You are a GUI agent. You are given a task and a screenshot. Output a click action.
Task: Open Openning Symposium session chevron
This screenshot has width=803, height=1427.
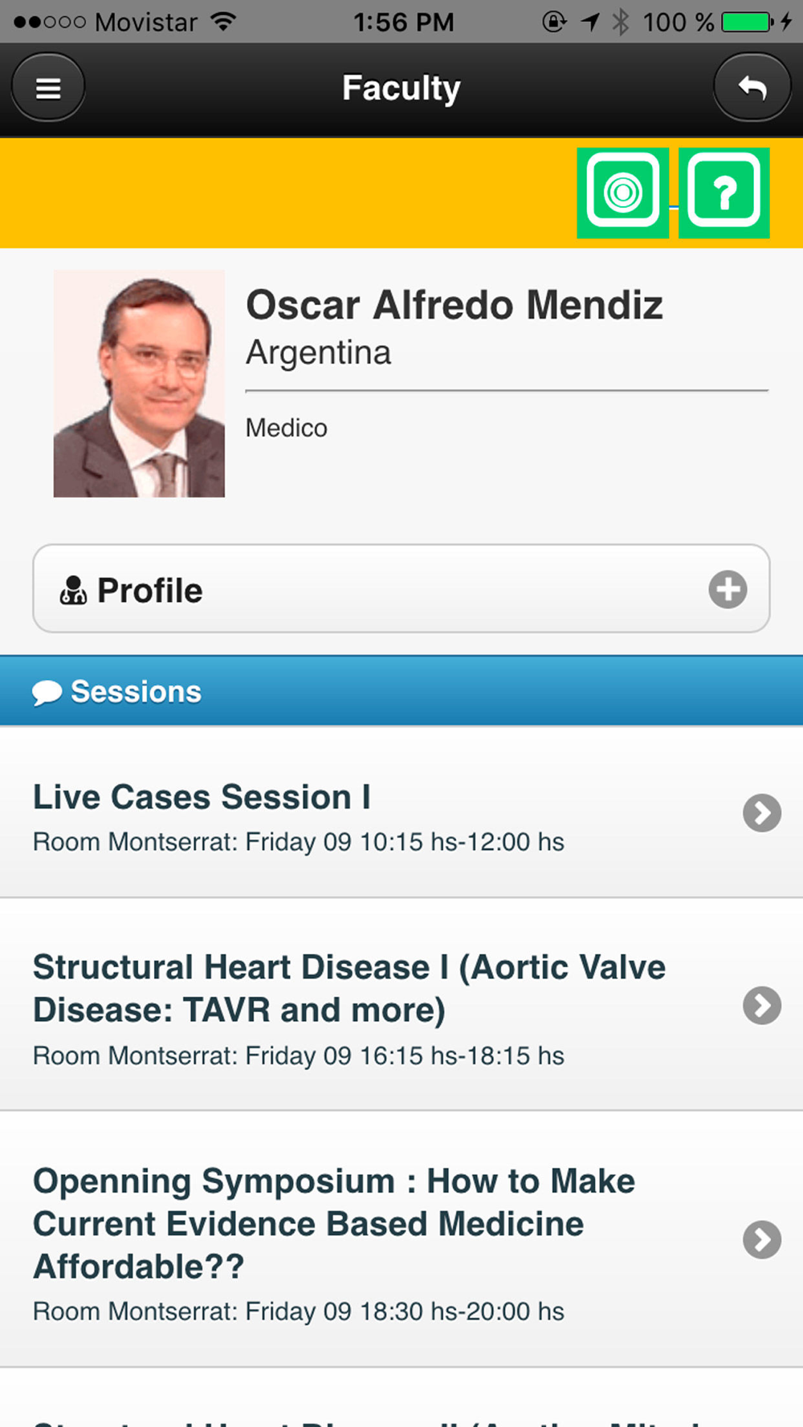[x=762, y=1240]
